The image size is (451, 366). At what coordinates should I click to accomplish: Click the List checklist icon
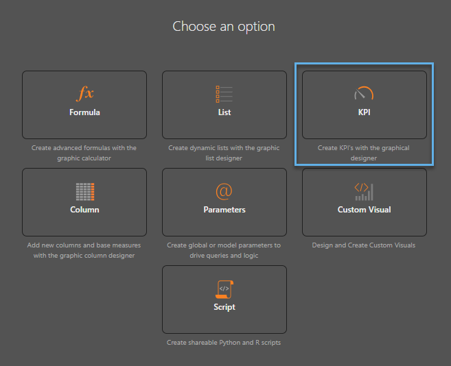point(224,94)
